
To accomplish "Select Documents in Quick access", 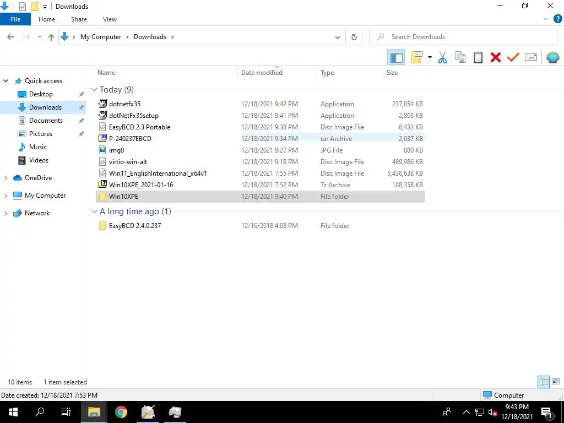I will [x=46, y=121].
